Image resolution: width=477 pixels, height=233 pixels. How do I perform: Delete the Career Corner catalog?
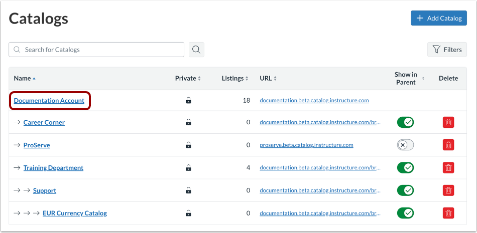[x=448, y=122]
